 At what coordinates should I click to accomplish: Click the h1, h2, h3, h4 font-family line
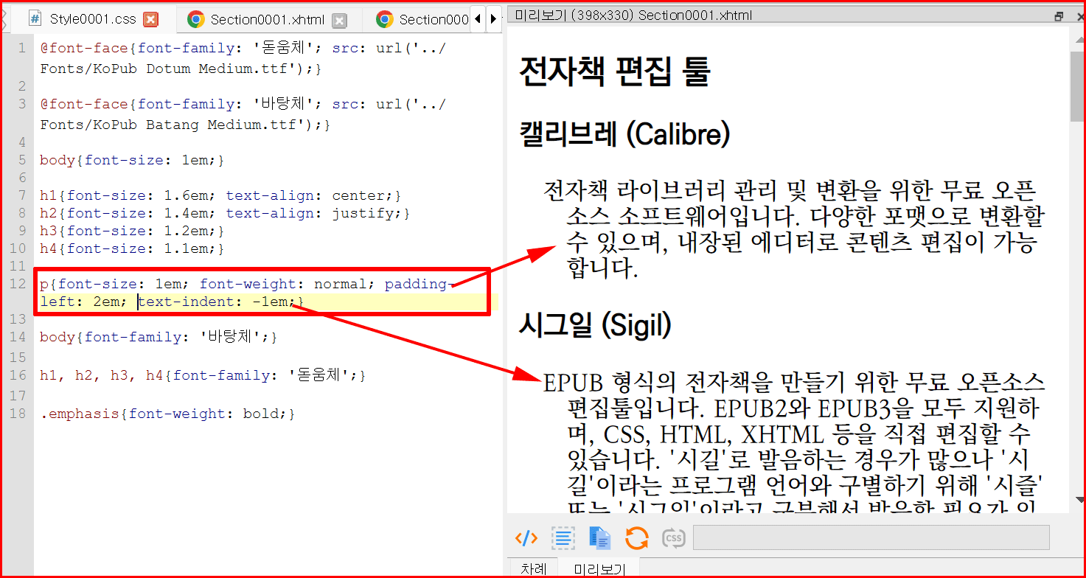pyautogui.click(x=203, y=375)
